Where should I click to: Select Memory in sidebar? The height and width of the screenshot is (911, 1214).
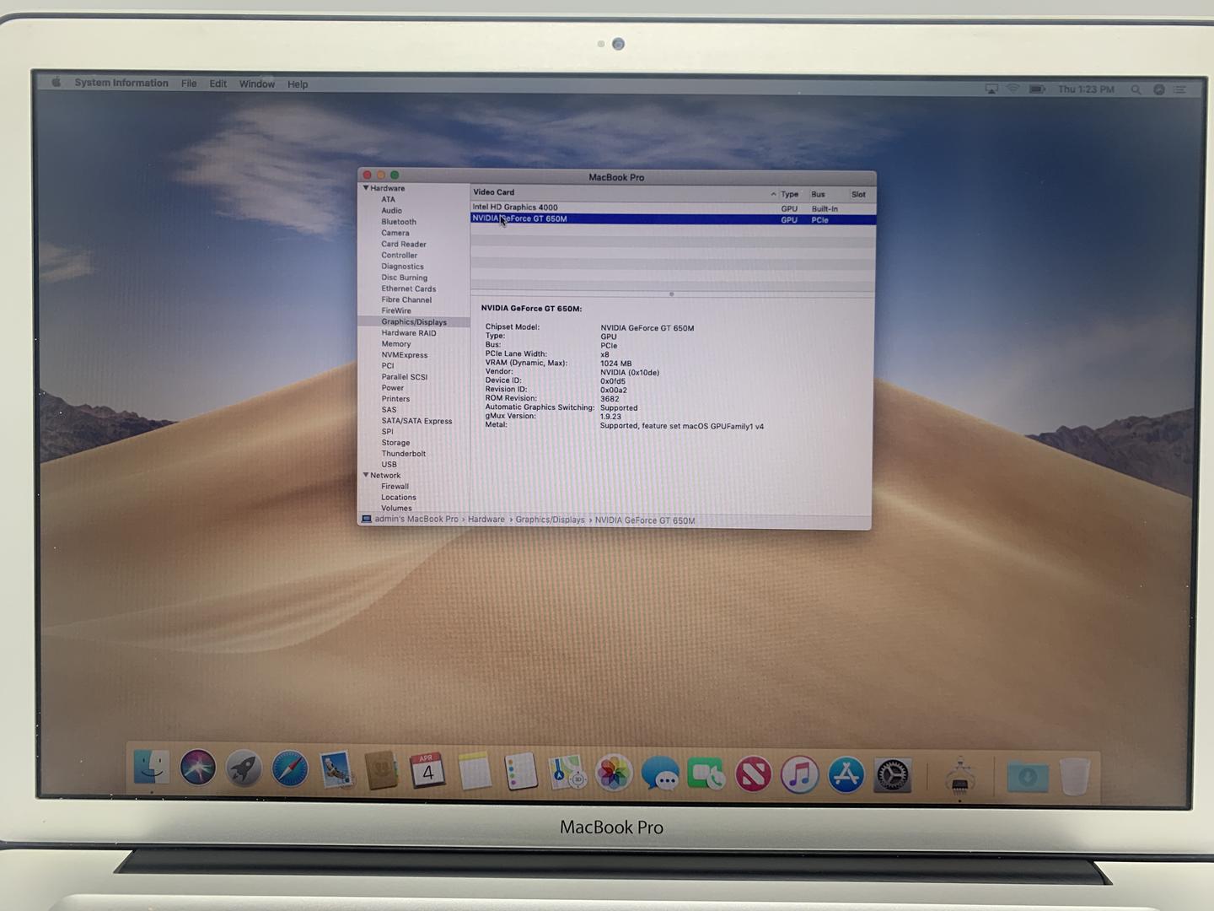[x=396, y=344]
